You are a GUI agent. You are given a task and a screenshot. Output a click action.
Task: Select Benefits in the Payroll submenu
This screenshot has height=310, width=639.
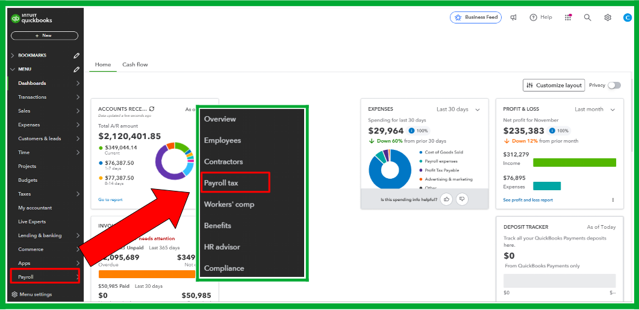point(217,225)
